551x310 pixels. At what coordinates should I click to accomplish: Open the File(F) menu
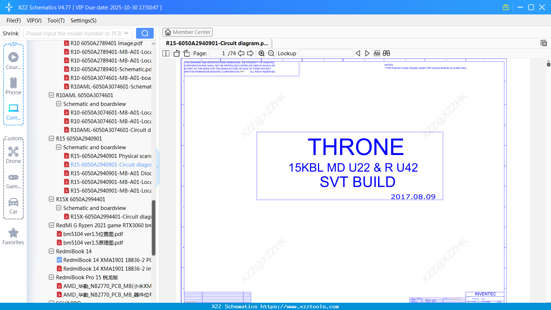pos(14,21)
